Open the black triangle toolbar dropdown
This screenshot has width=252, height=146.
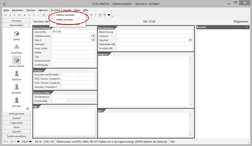109,15
